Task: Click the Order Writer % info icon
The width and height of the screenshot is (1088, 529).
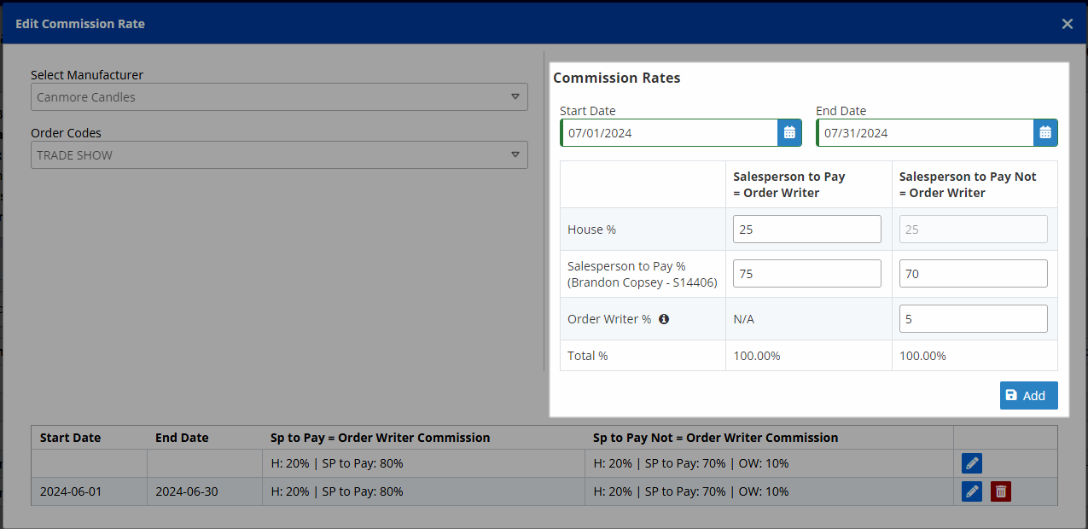Action: click(x=664, y=319)
